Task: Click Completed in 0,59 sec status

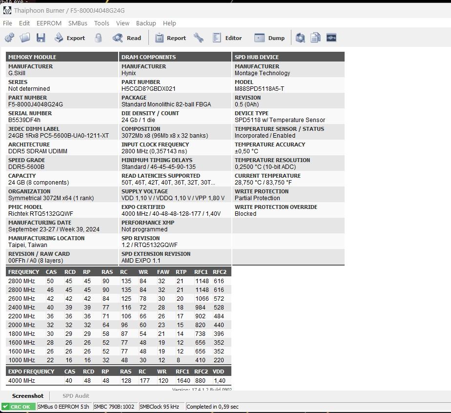Action: coord(212,407)
